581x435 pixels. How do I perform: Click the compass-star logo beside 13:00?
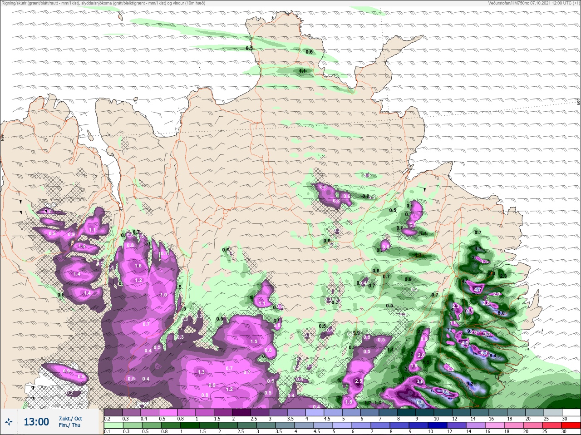pos(9,422)
